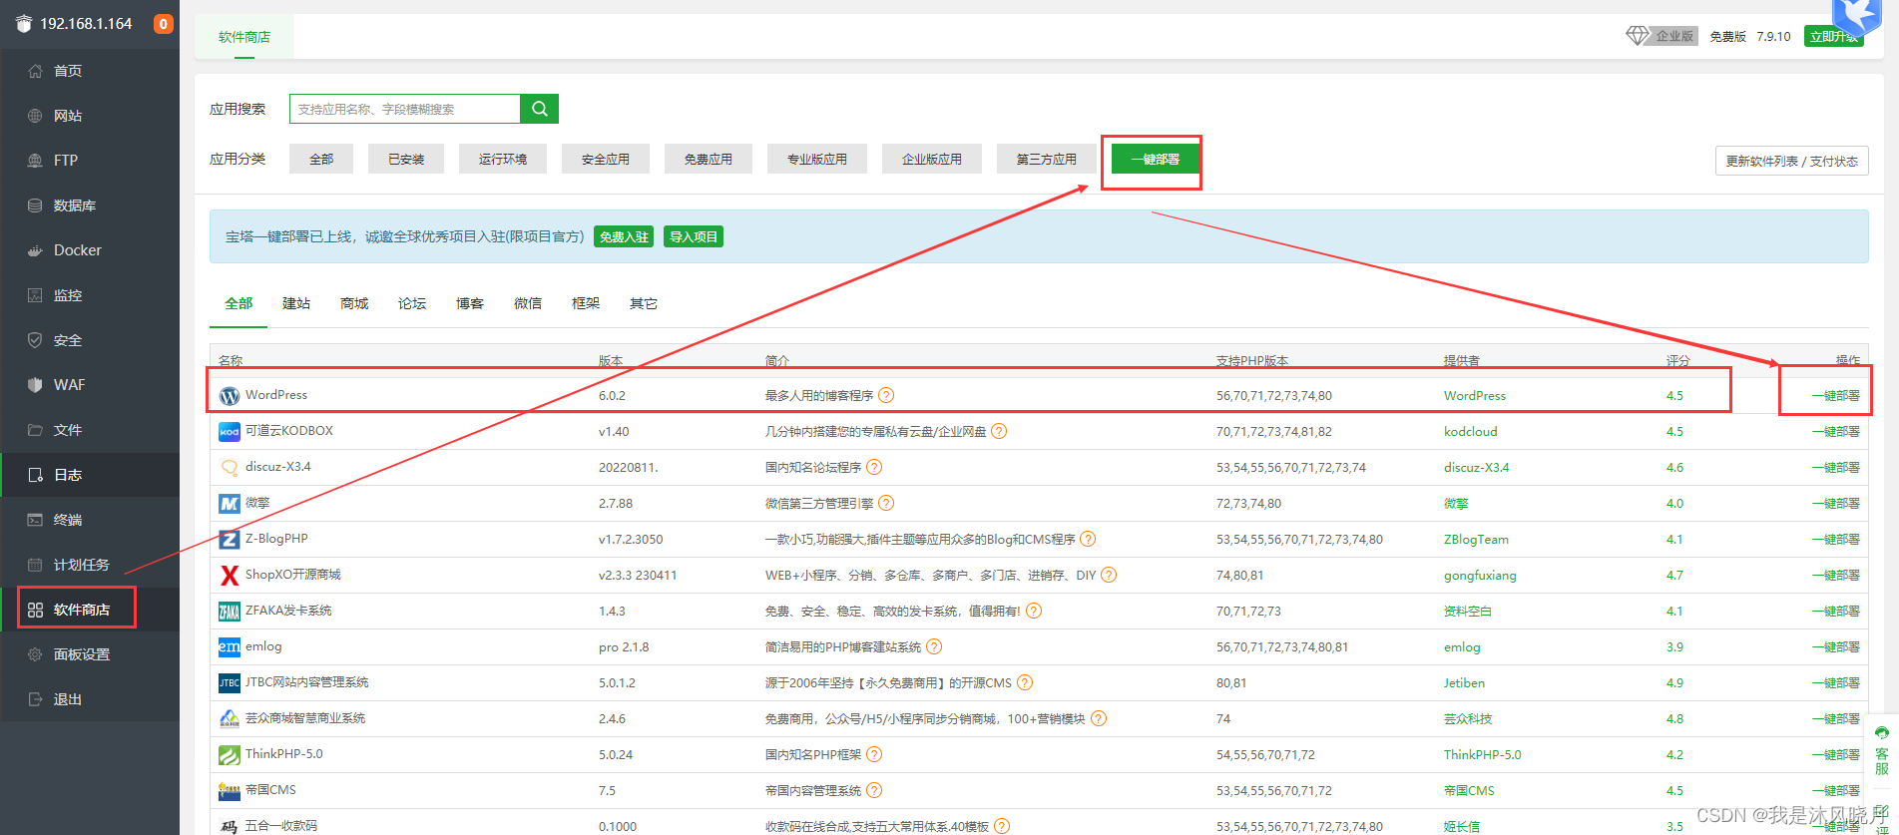Click the 终端 terminal sidebar icon
The width and height of the screenshot is (1899, 835).
(36, 520)
